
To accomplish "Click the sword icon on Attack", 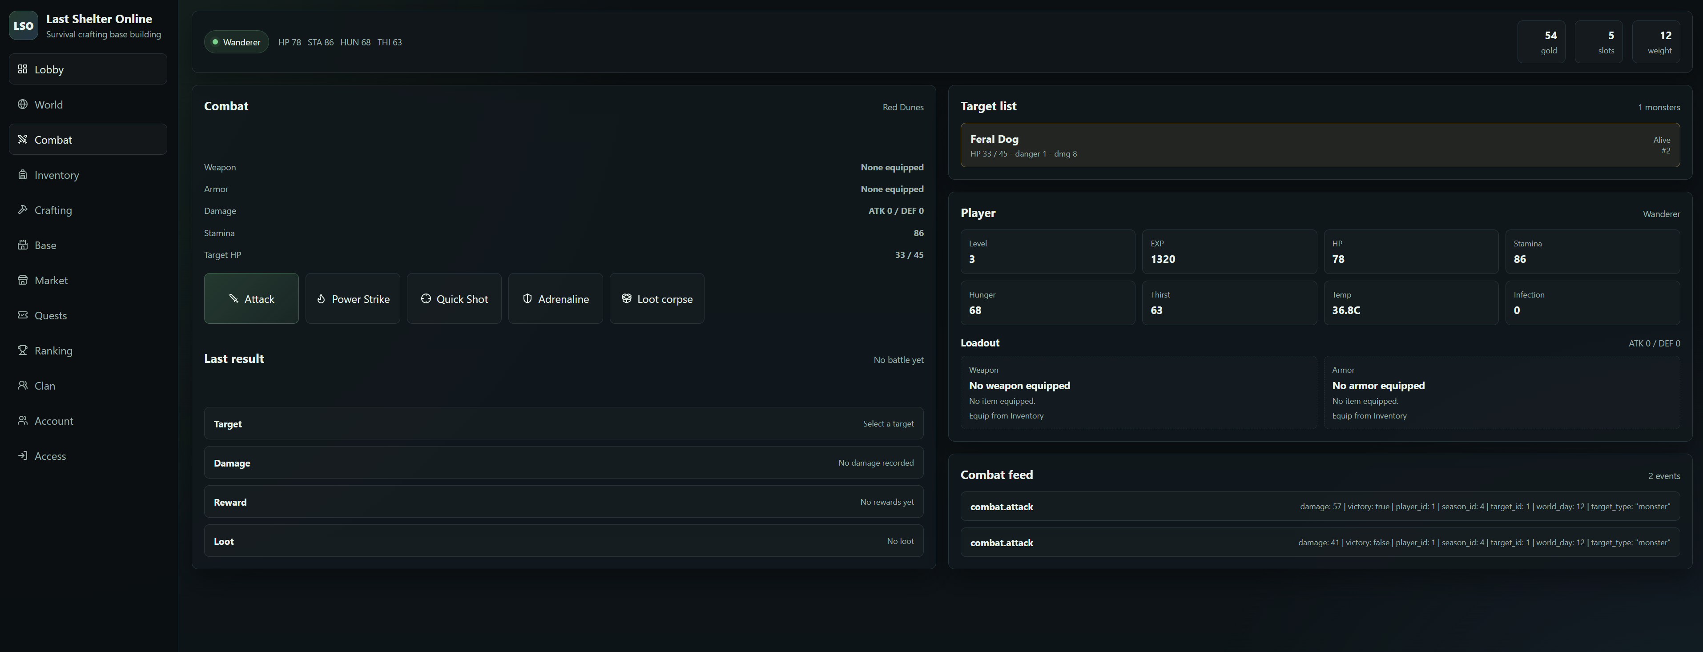I will point(234,298).
